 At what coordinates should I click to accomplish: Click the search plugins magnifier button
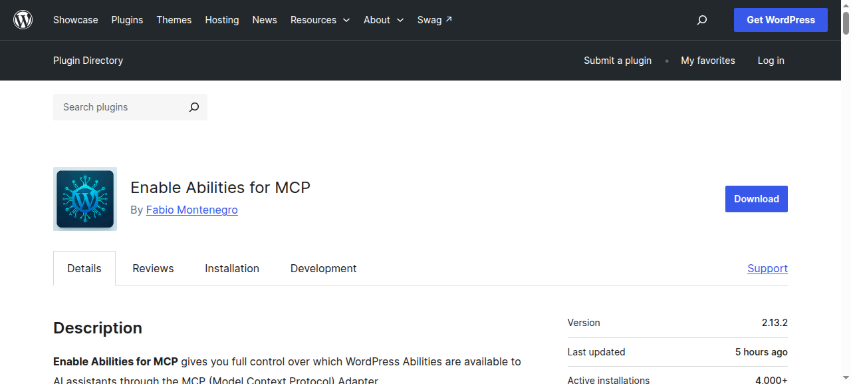click(x=194, y=107)
